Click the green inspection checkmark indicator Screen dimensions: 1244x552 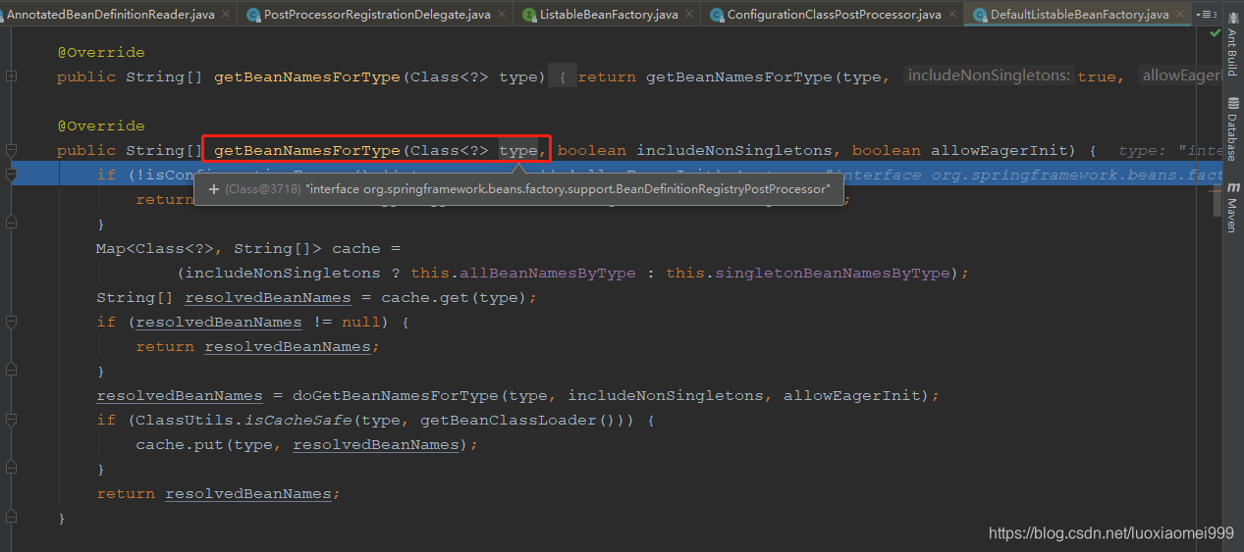pyautogui.click(x=1216, y=34)
